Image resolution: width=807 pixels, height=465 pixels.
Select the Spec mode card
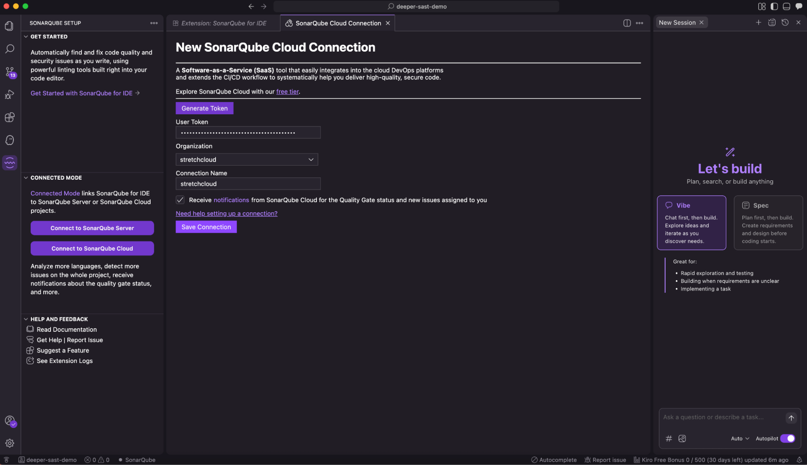[x=768, y=223]
